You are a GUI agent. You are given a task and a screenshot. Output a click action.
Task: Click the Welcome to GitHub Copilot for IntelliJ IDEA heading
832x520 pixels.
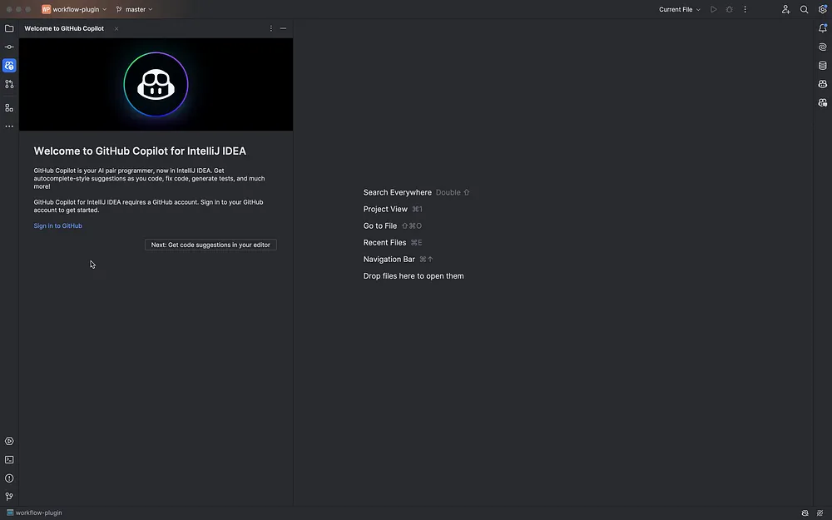(x=140, y=151)
